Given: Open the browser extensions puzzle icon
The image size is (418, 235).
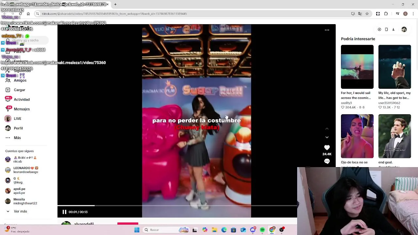Looking at the screenshot, I should 386,14.
